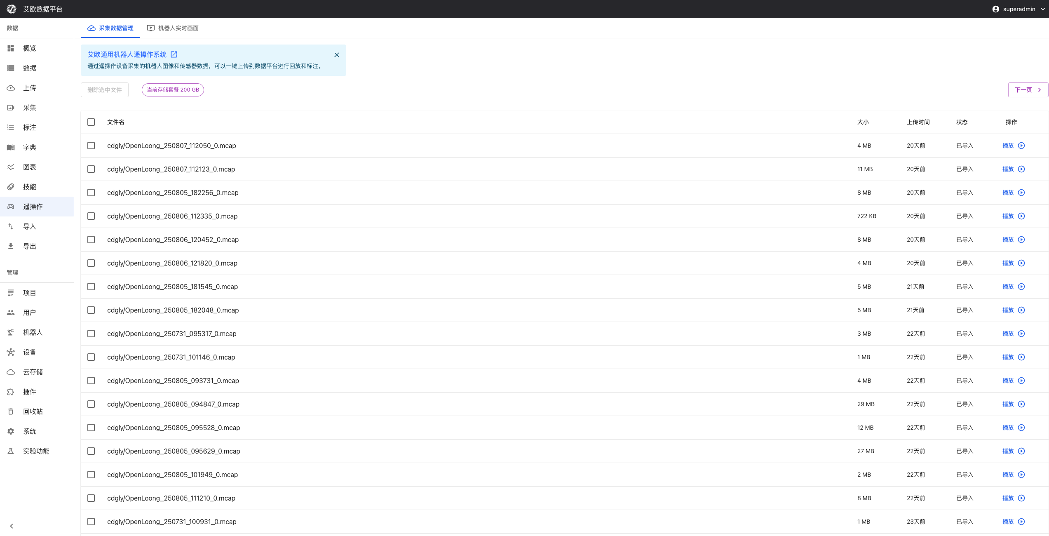Screen dimensions: 1049x536
Task: Click 播放 link for OpenLoong_250731_101146_0.mcap
Action: (1008, 357)
